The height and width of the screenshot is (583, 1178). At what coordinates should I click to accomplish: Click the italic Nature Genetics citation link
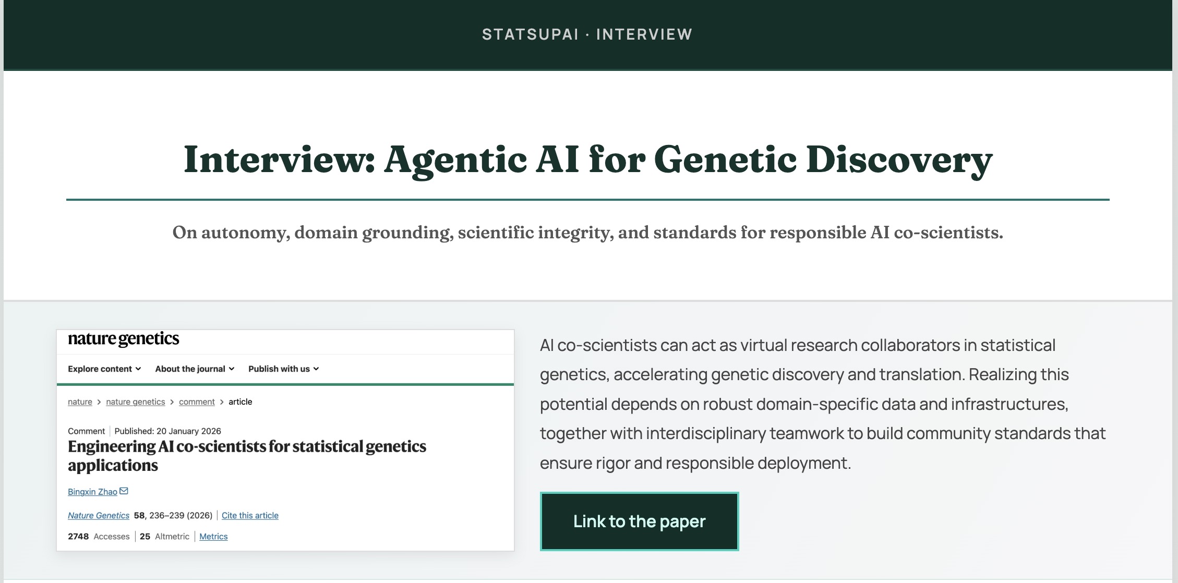[x=99, y=515]
